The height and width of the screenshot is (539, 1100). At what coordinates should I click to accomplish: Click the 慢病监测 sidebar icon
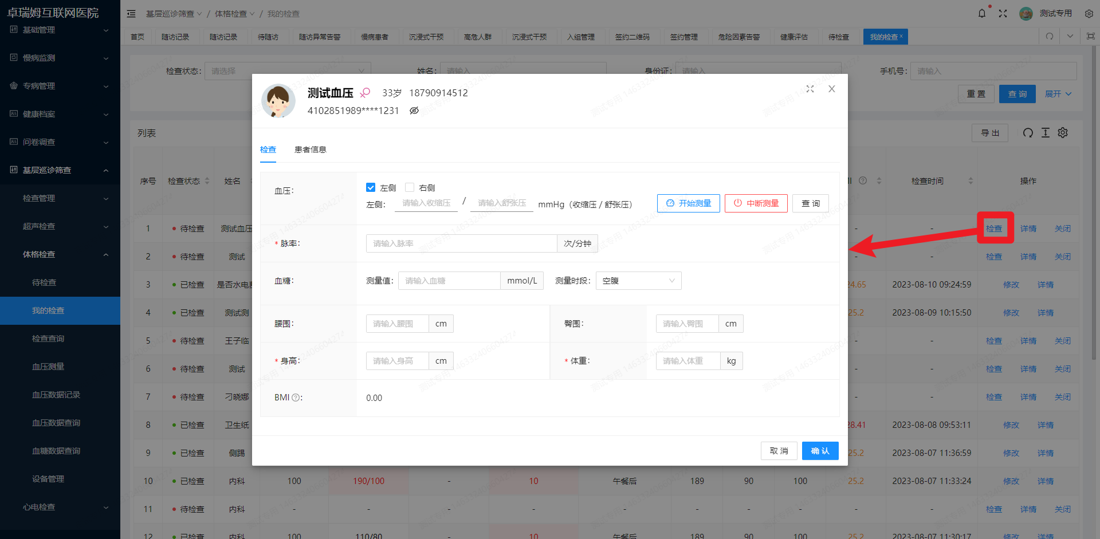tap(14, 57)
